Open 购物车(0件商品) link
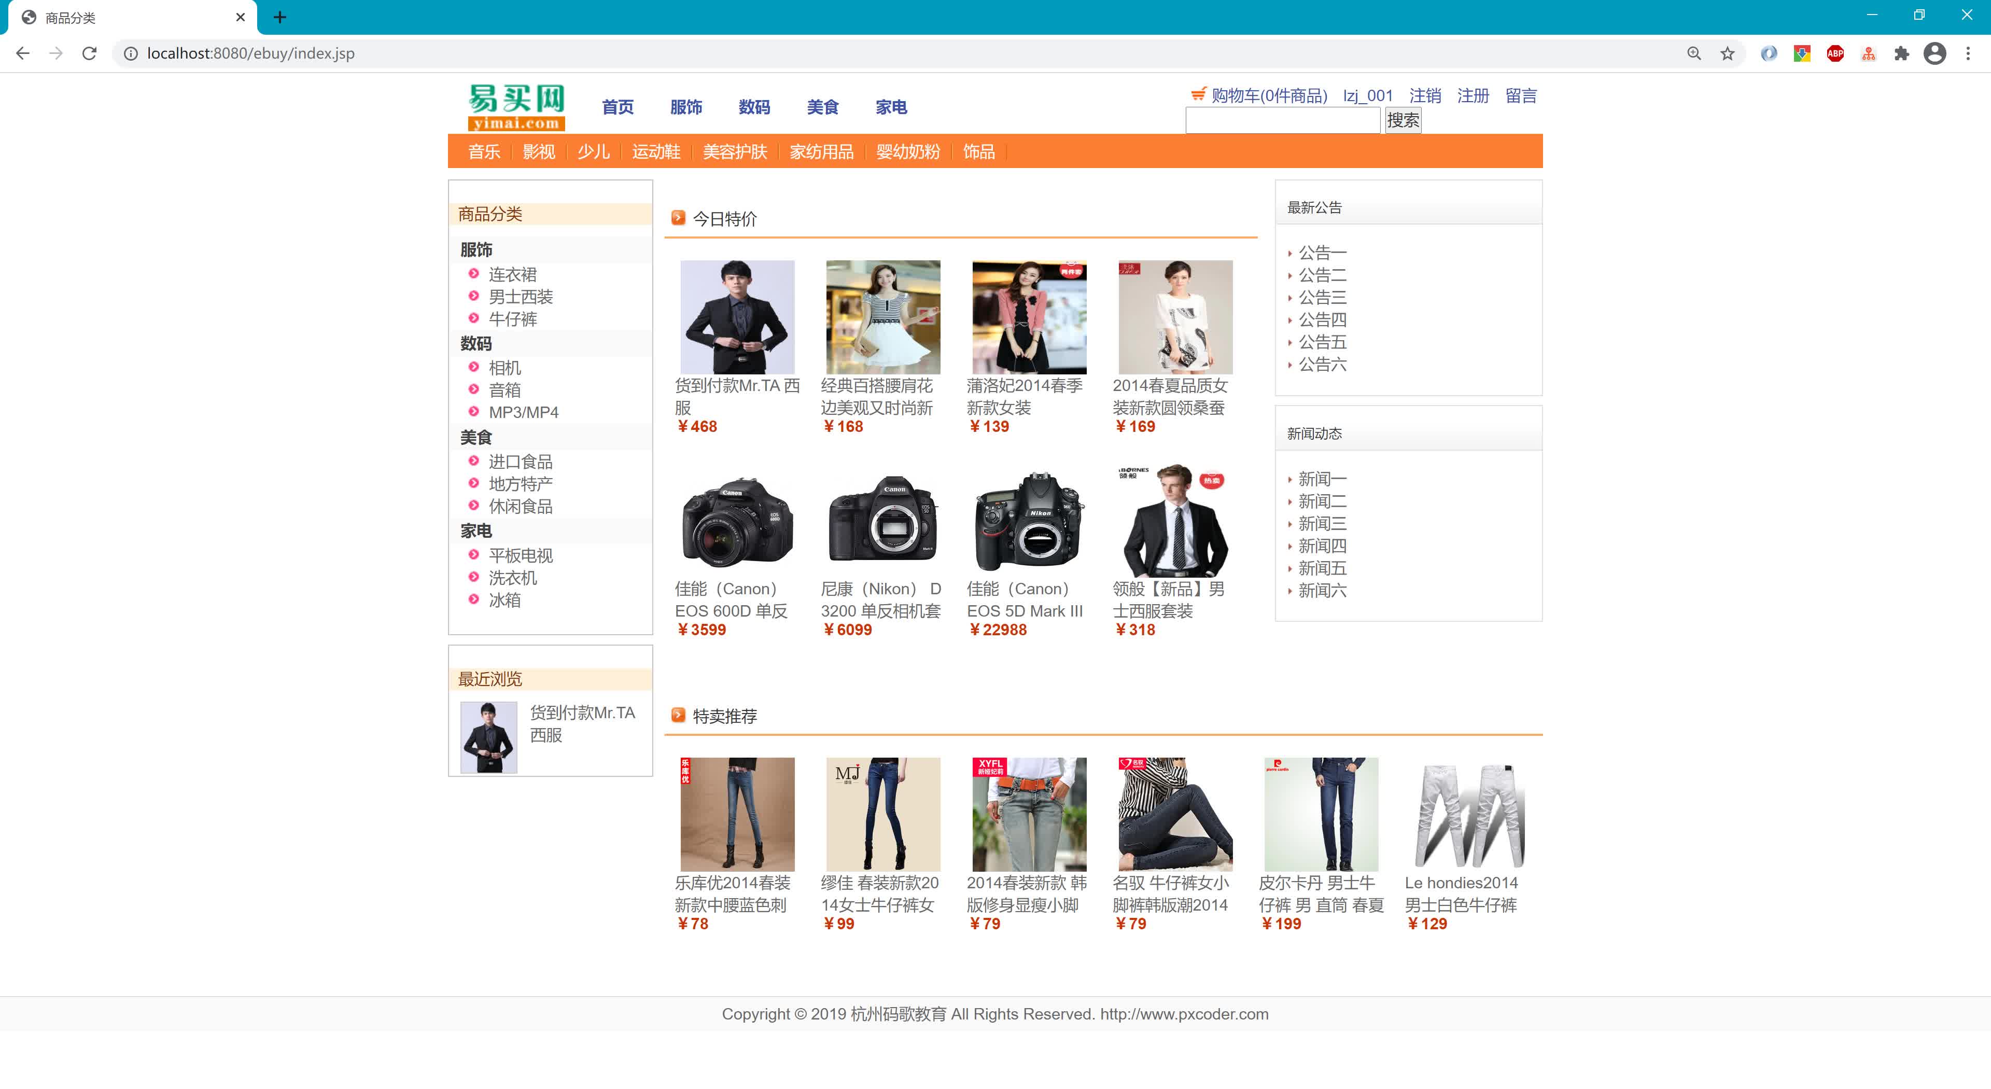This screenshot has height=1089, width=1991. point(1269,95)
